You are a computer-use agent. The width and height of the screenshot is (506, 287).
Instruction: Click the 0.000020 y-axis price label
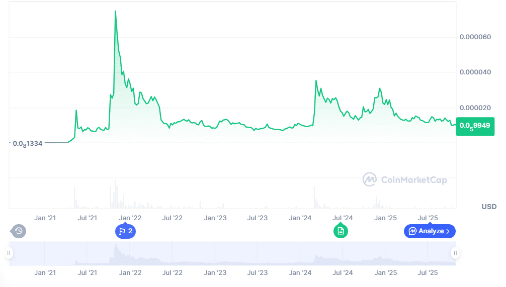tap(475, 108)
